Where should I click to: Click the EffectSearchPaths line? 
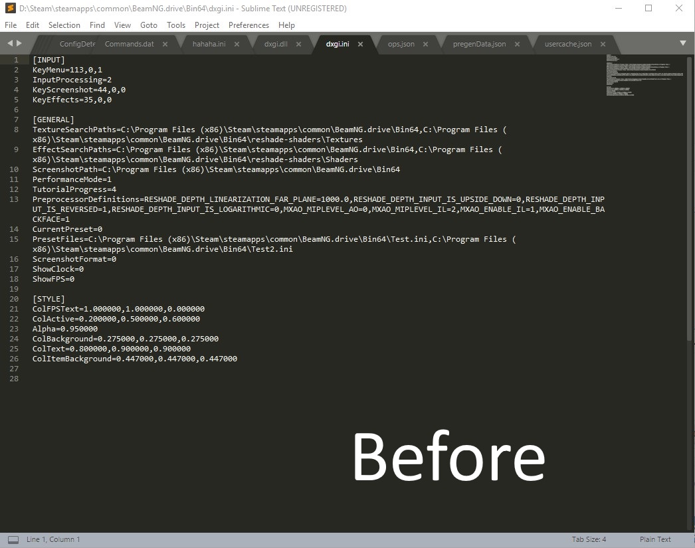click(267, 155)
